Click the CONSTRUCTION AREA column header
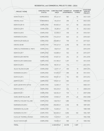Screen dimensions: 104x131 click(x=57, y=11)
